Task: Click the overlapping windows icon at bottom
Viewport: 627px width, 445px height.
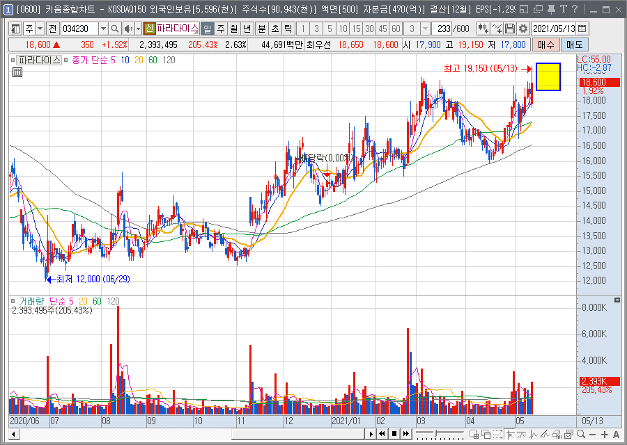Action: pyautogui.click(x=486, y=435)
